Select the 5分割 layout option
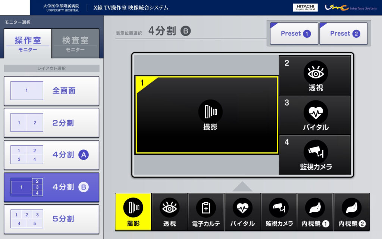 coord(51,219)
